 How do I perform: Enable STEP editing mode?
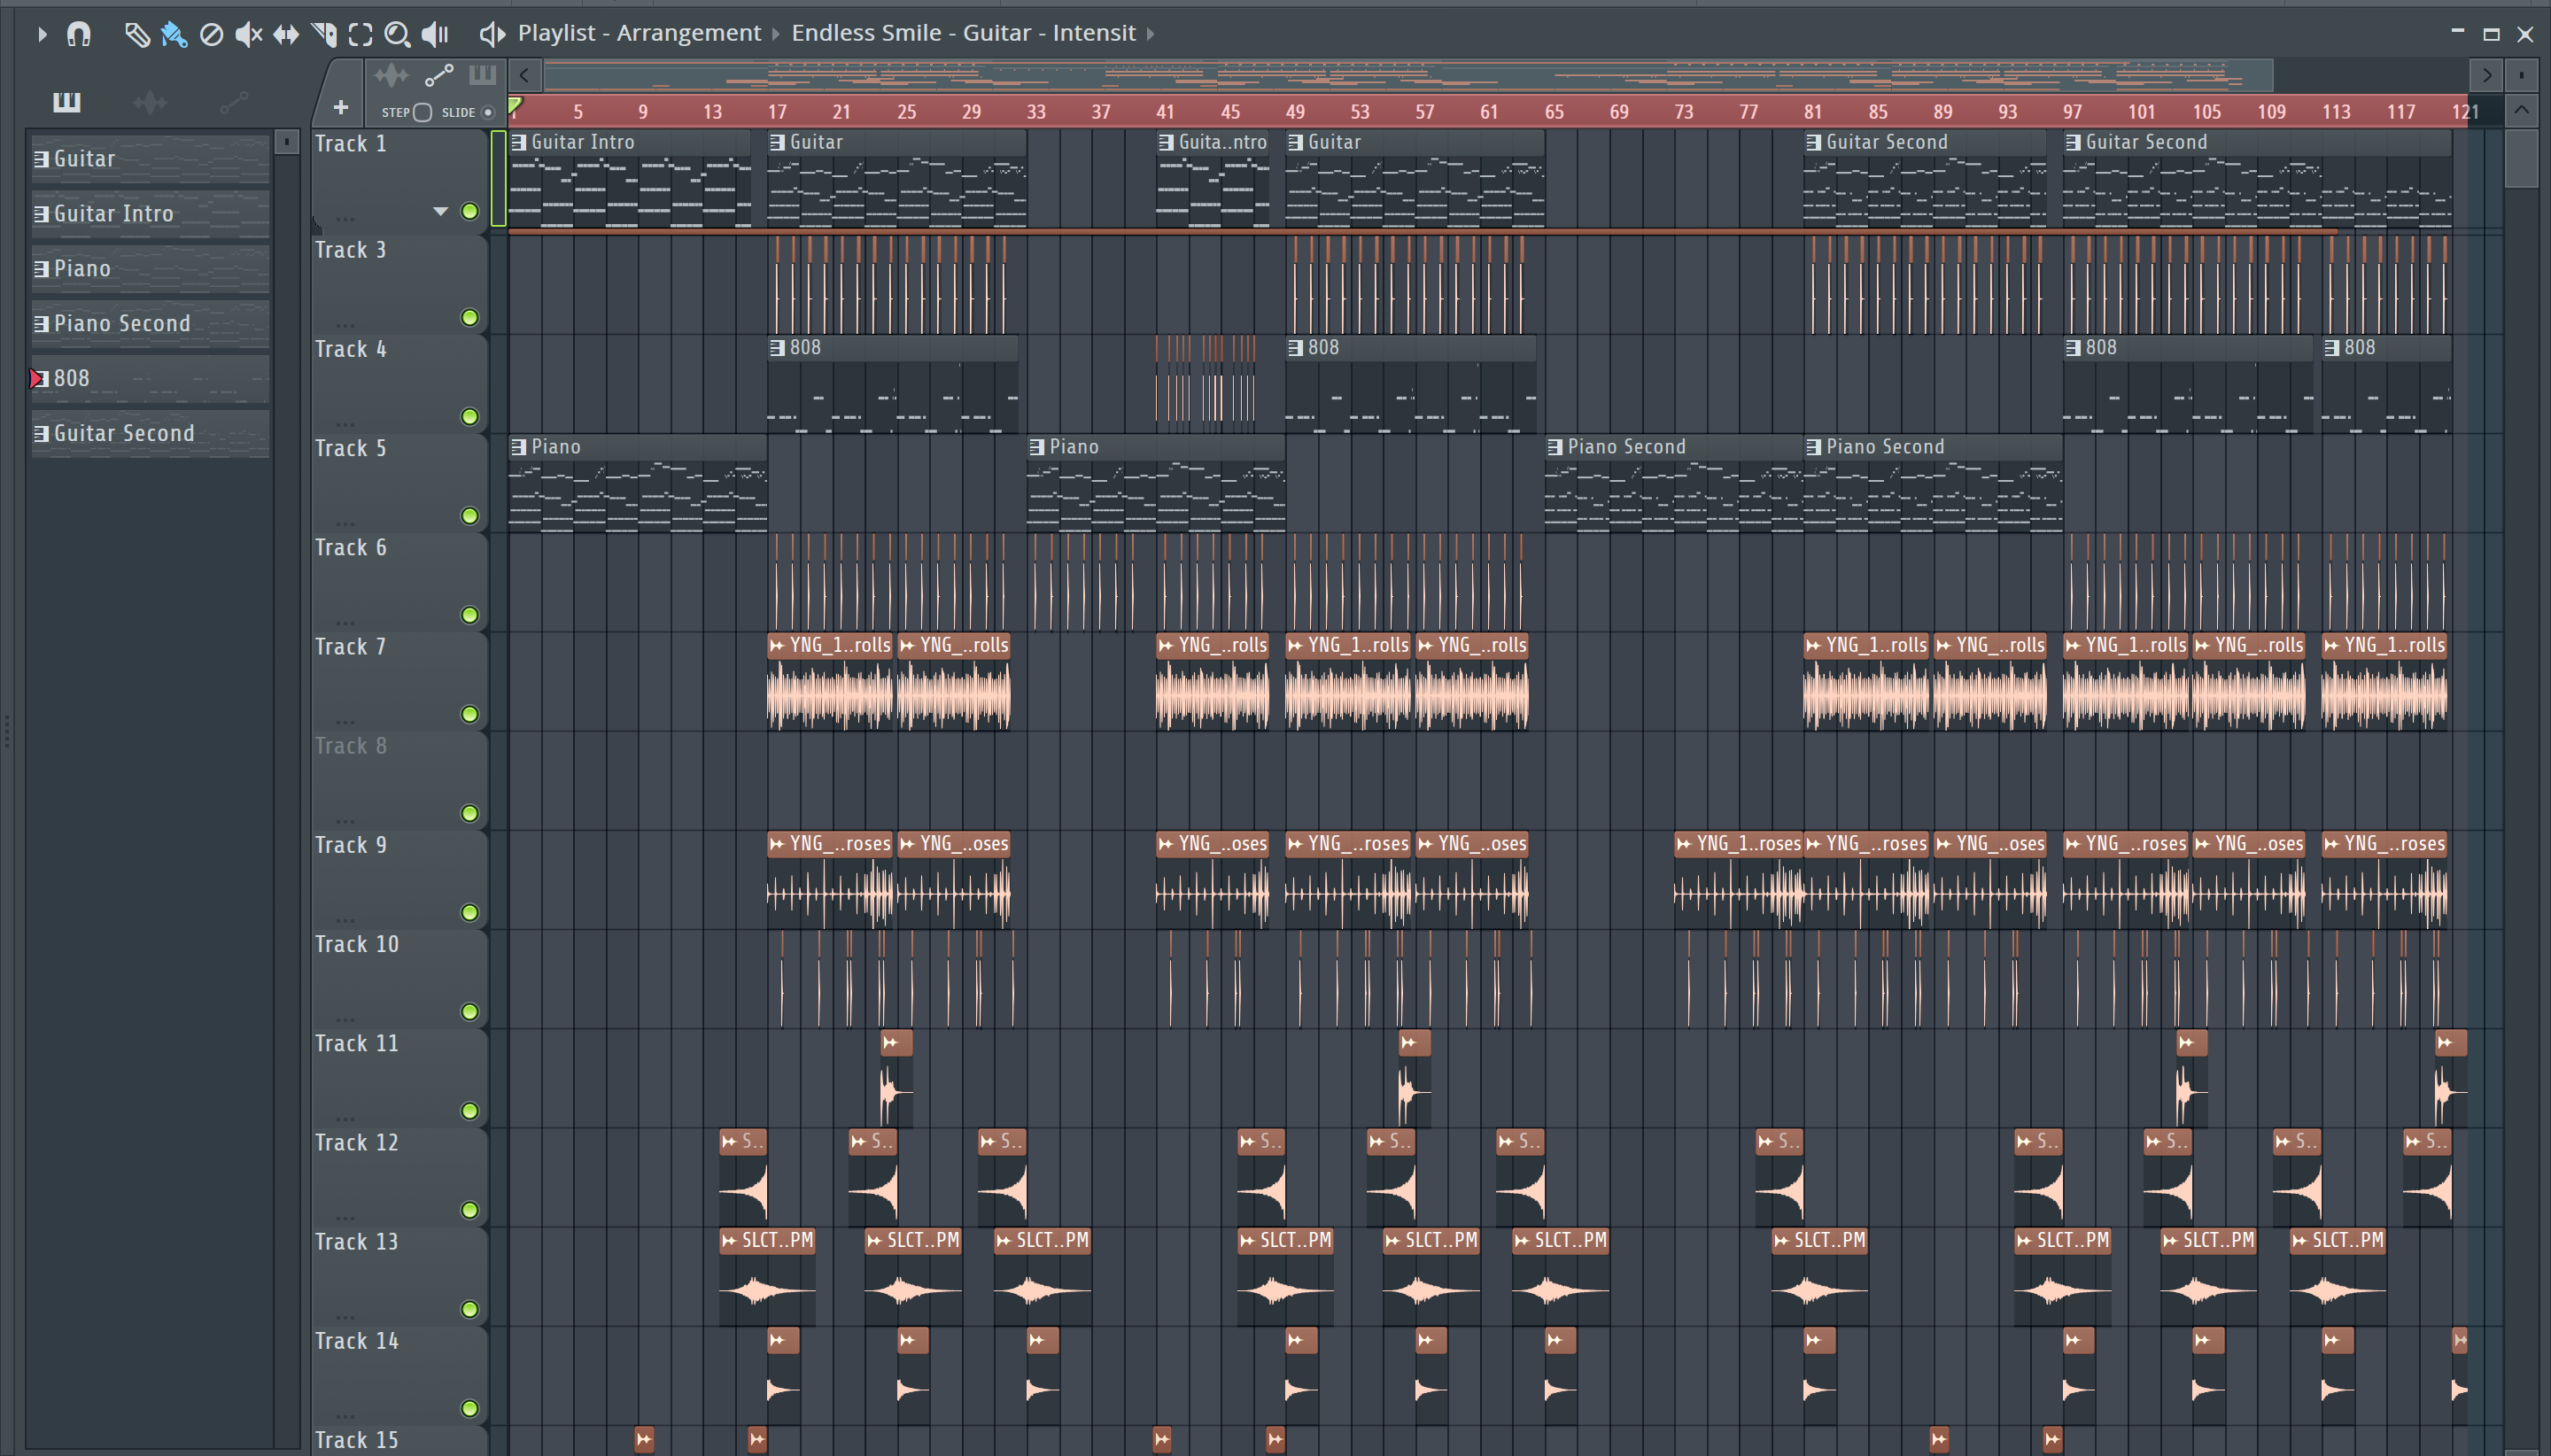(422, 112)
